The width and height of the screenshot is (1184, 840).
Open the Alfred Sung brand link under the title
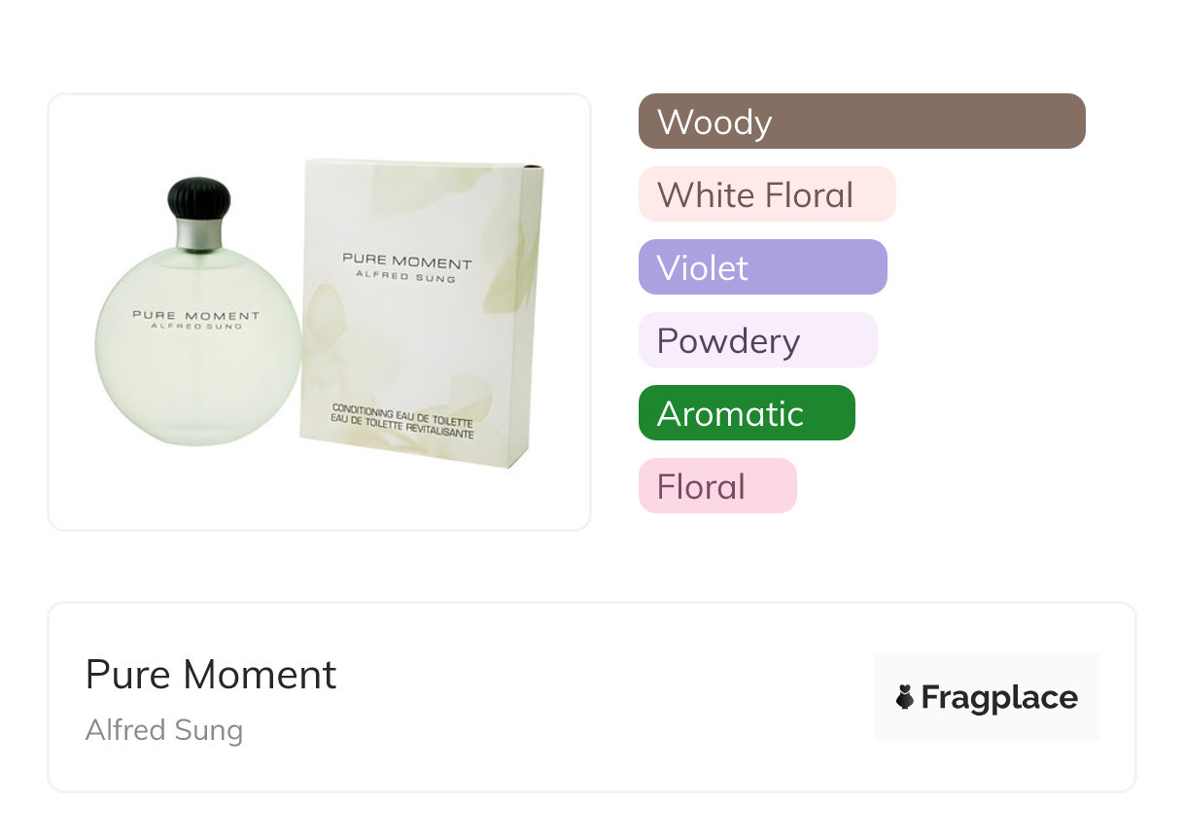pos(164,730)
